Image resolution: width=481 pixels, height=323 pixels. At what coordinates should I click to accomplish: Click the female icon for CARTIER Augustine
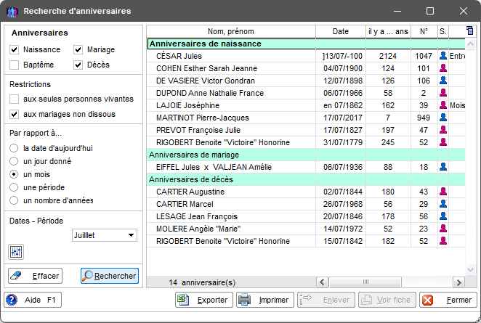tap(443, 192)
